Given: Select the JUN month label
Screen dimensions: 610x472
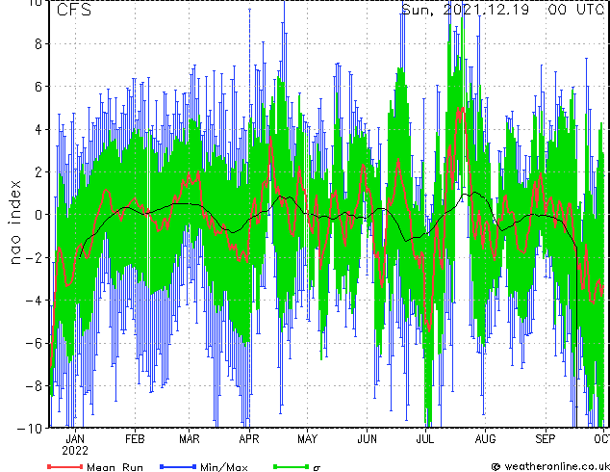Looking at the screenshot, I should pos(367,439).
